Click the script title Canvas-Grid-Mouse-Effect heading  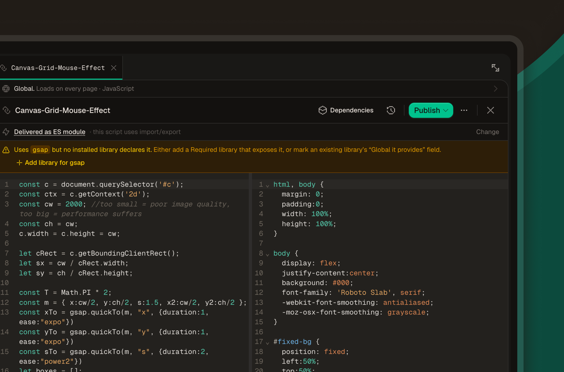point(63,110)
